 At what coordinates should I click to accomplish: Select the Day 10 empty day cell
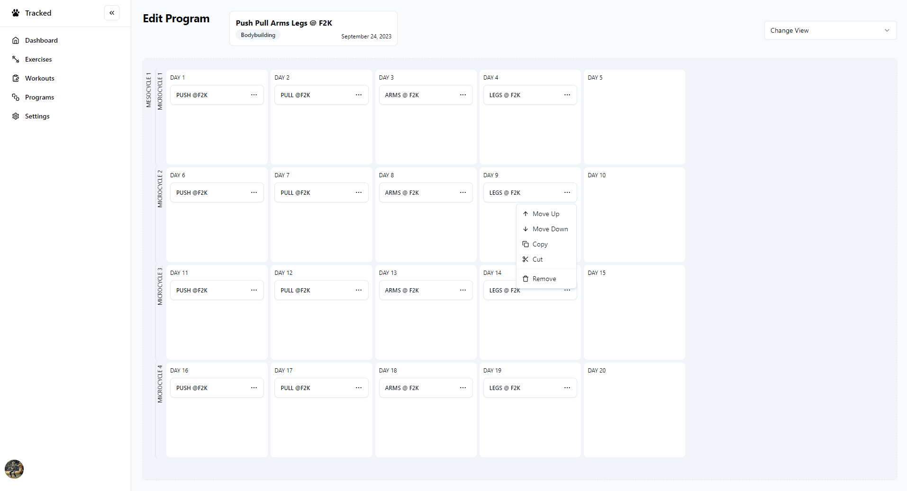click(634, 215)
